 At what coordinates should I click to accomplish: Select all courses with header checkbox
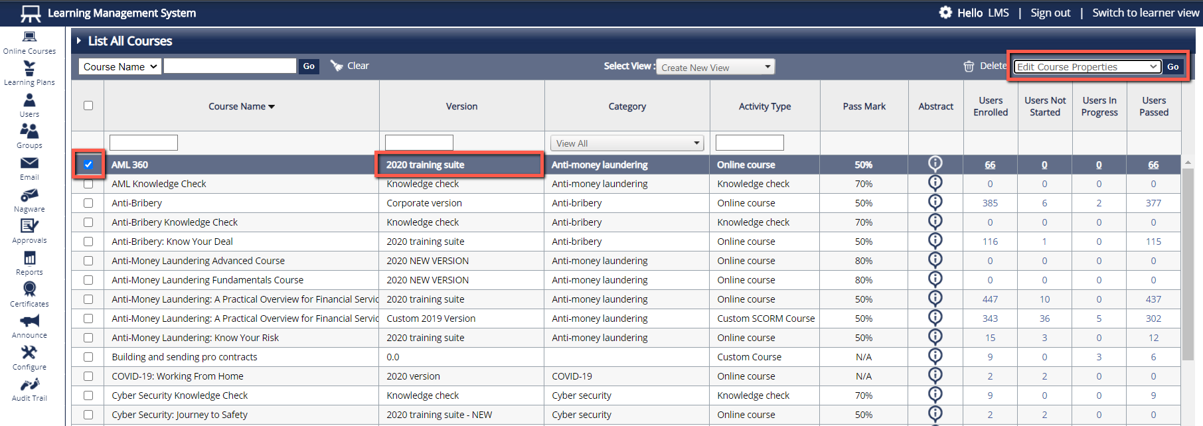[x=88, y=106]
